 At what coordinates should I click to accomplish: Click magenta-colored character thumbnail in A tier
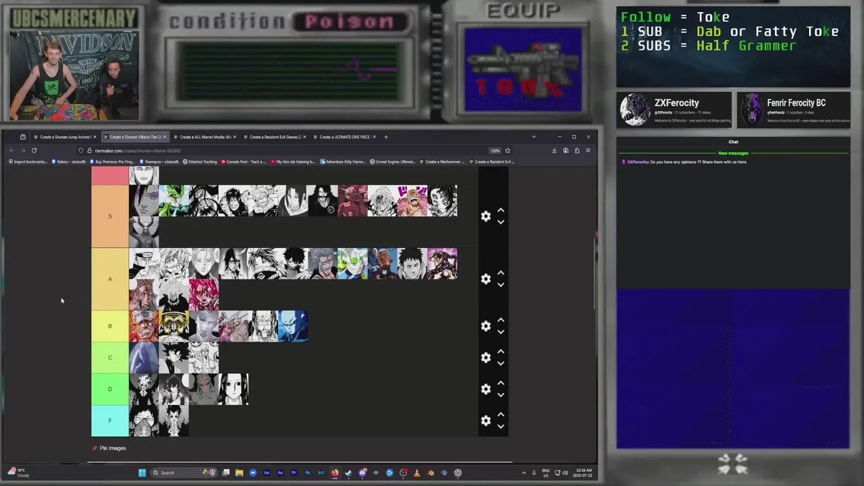pos(203,295)
